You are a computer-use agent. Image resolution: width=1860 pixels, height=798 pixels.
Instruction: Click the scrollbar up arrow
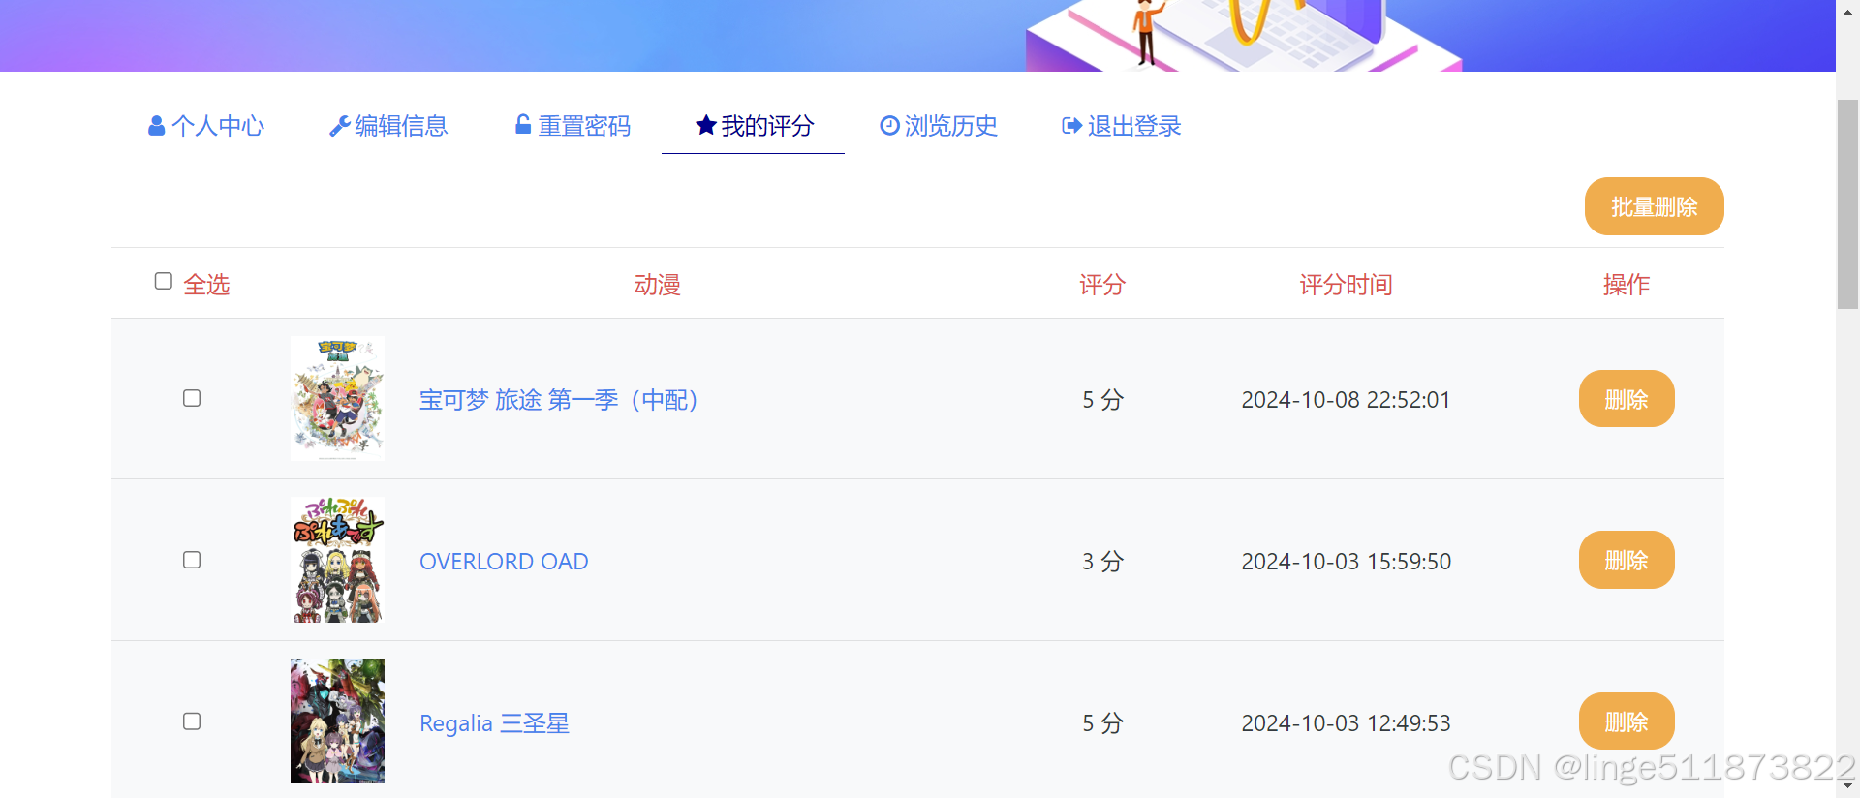click(x=1847, y=13)
